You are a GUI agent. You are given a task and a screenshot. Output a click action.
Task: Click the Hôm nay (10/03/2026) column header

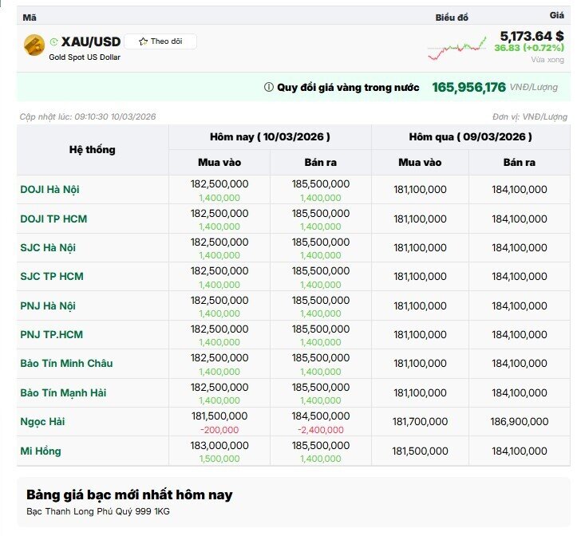[x=270, y=137]
